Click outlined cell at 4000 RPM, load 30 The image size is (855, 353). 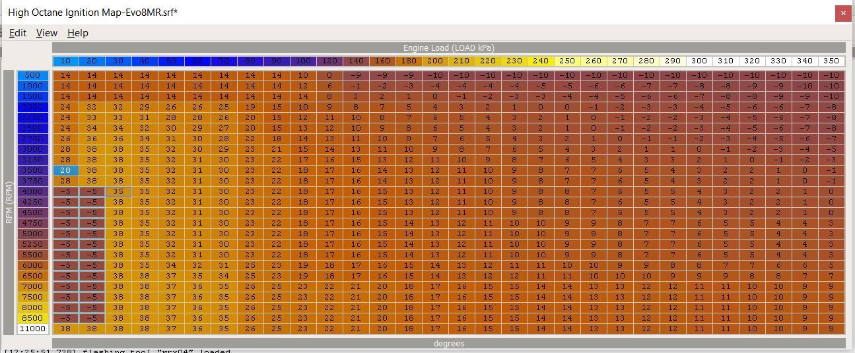click(118, 191)
